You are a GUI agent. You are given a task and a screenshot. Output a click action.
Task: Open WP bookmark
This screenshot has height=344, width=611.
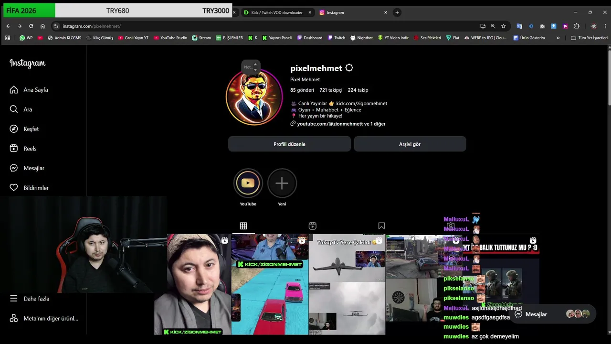26,38
